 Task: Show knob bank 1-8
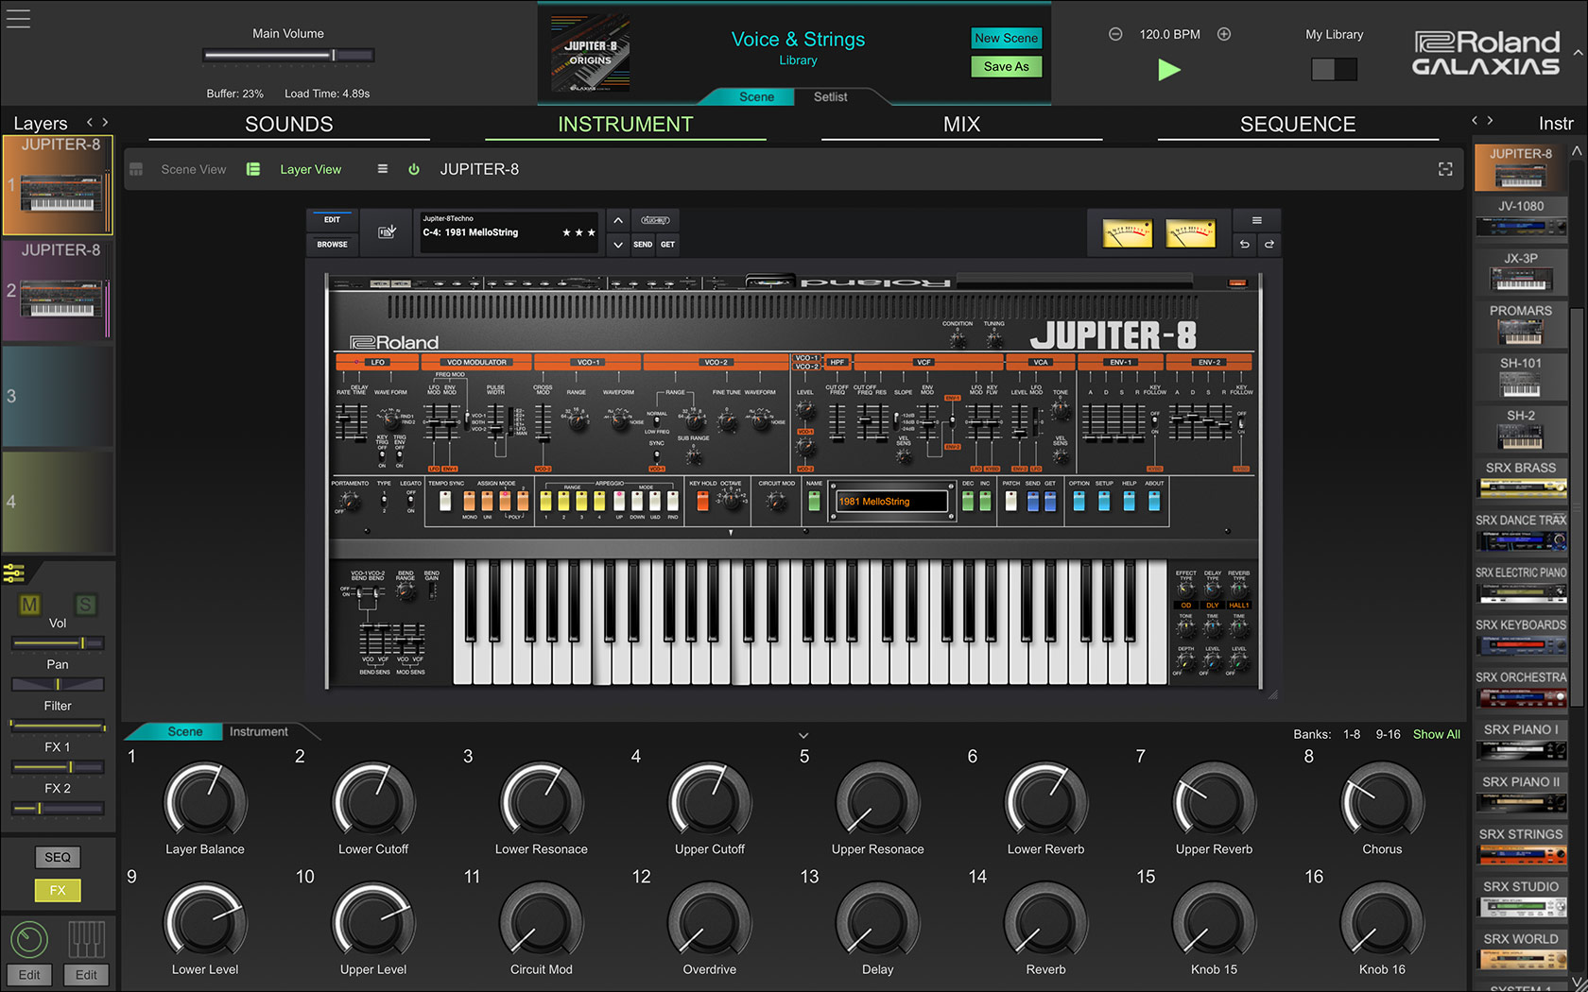click(1352, 734)
